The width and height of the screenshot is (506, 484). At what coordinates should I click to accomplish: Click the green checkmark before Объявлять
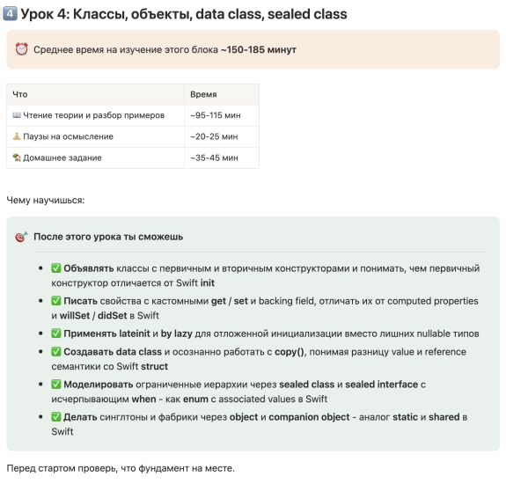pyautogui.click(x=55, y=268)
